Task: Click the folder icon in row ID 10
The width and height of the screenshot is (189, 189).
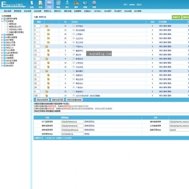Action: [46, 91]
